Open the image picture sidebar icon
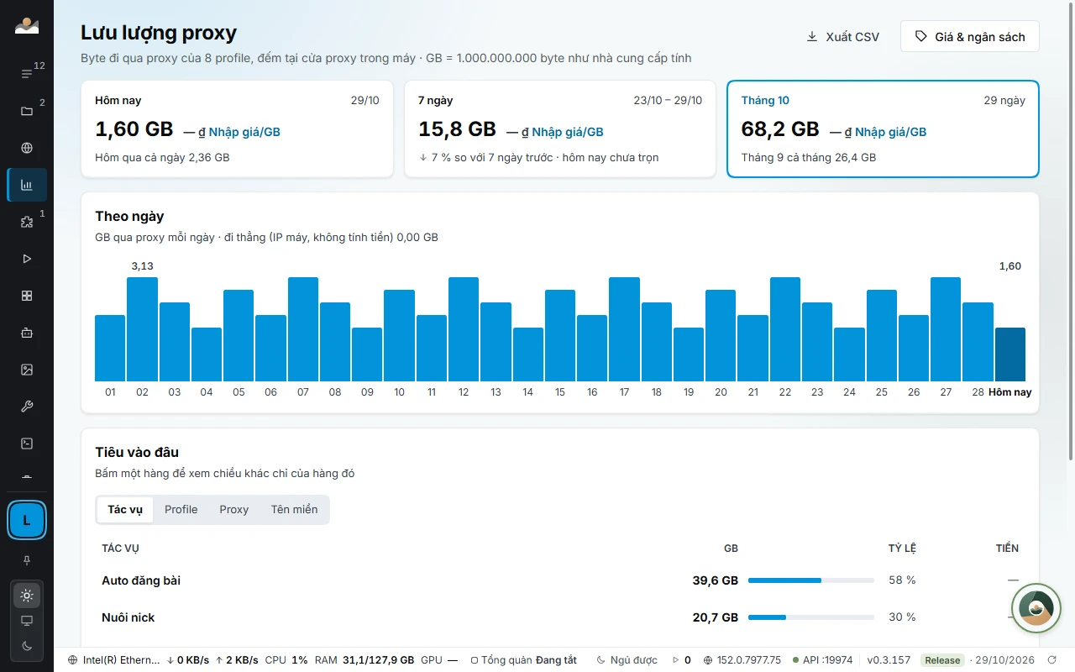1075x672 pixels. (27, 370)
